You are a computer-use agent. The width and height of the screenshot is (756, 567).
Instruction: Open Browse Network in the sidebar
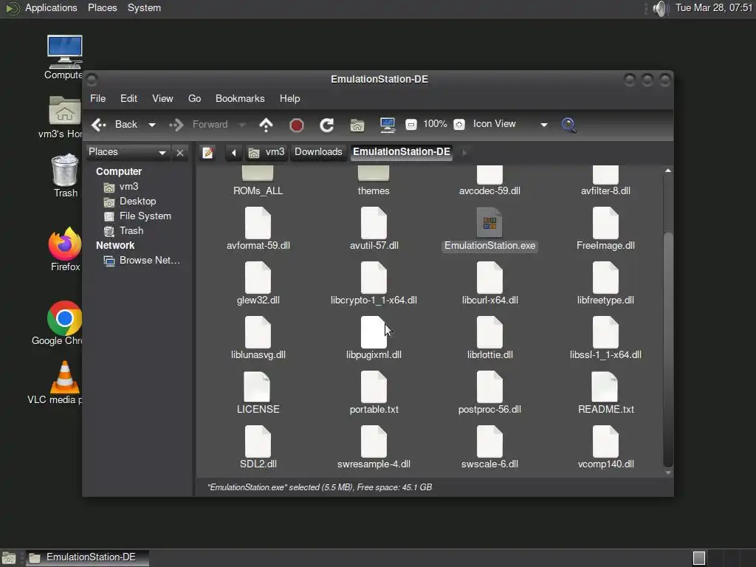click(x=149, y=261)
